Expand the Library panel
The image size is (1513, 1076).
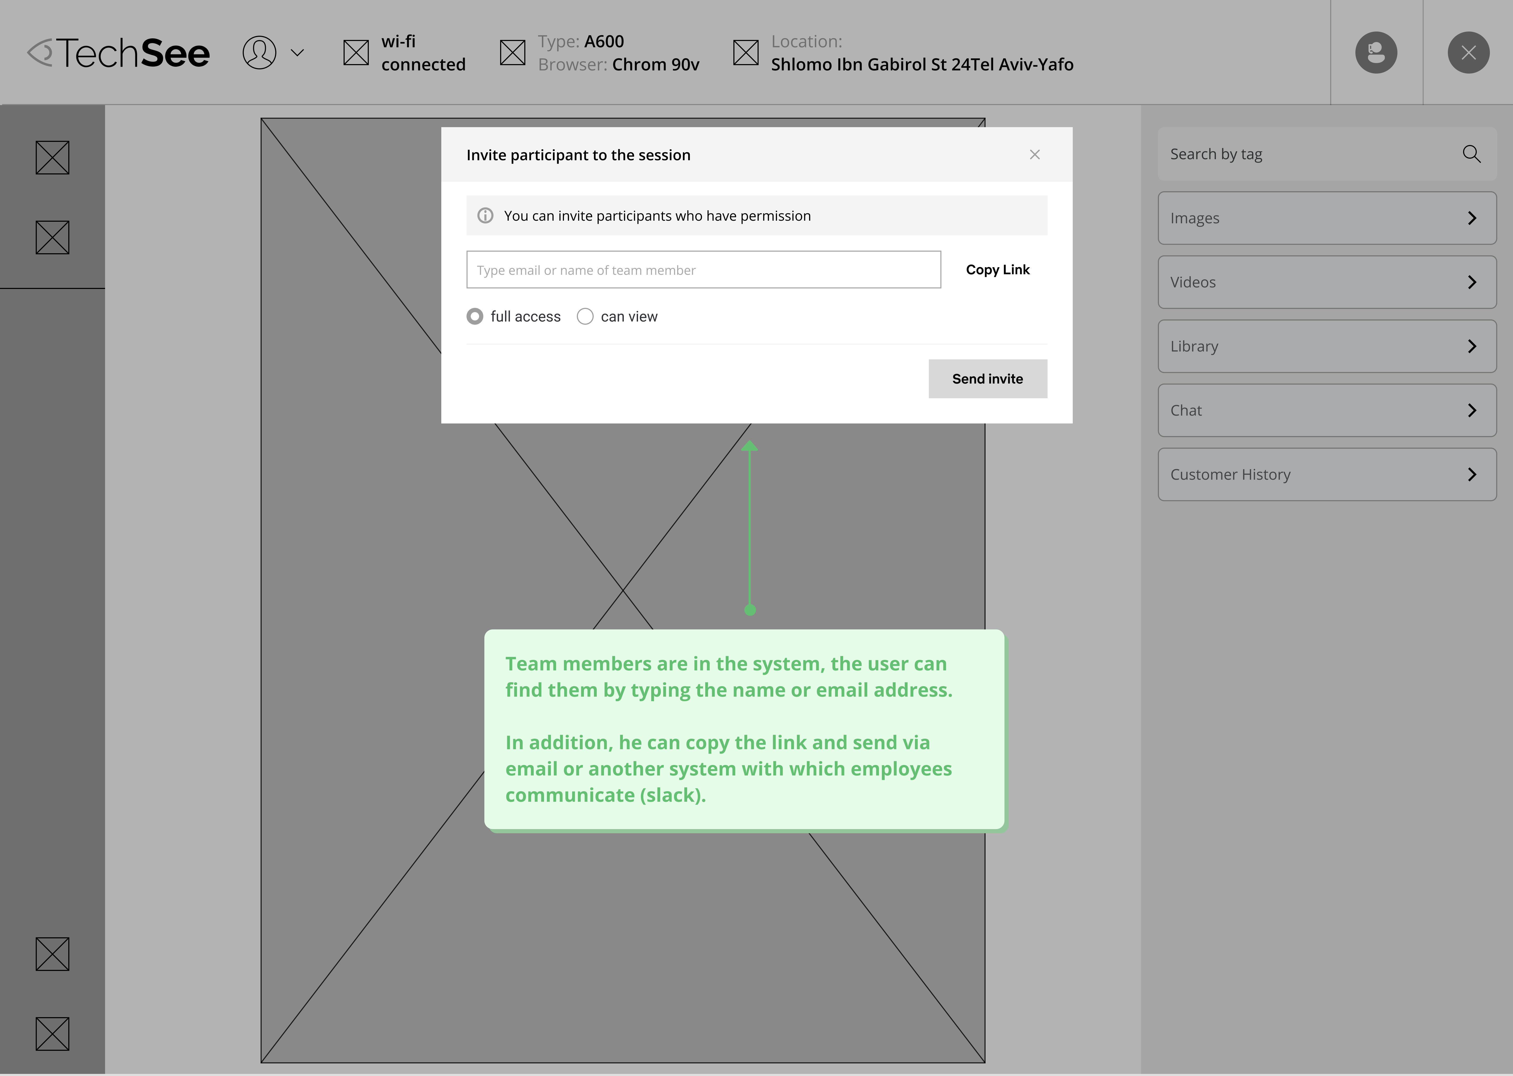pyautogui.click(x=1327, y=346)
